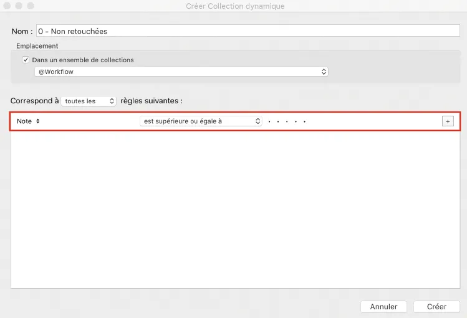Set rating to four stars
This screenshot has height=318, width=467.
(296, 121)
